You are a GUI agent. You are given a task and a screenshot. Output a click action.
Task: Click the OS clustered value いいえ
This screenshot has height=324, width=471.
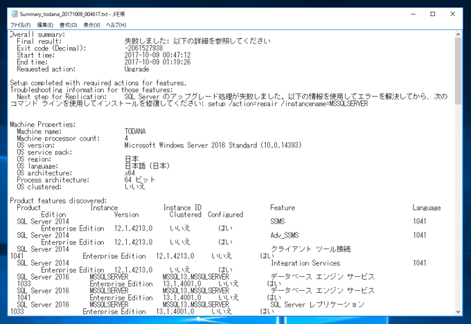(135, 187)
